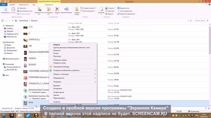Click the History button in ribbon

(x=109, y=14)
